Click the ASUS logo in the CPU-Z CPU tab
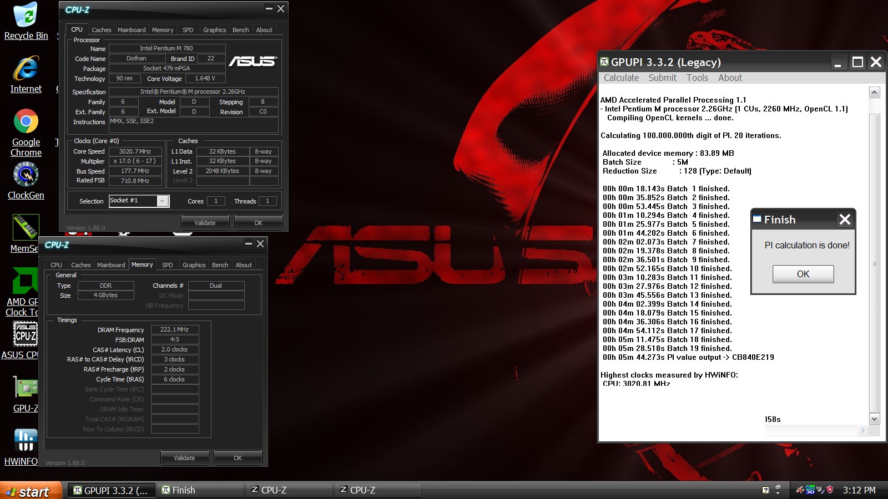The height and width of the screenshot is (499, 888). 253,61
